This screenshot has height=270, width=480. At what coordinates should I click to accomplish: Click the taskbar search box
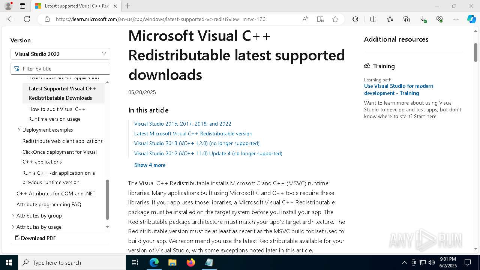[x=72, y=262]
